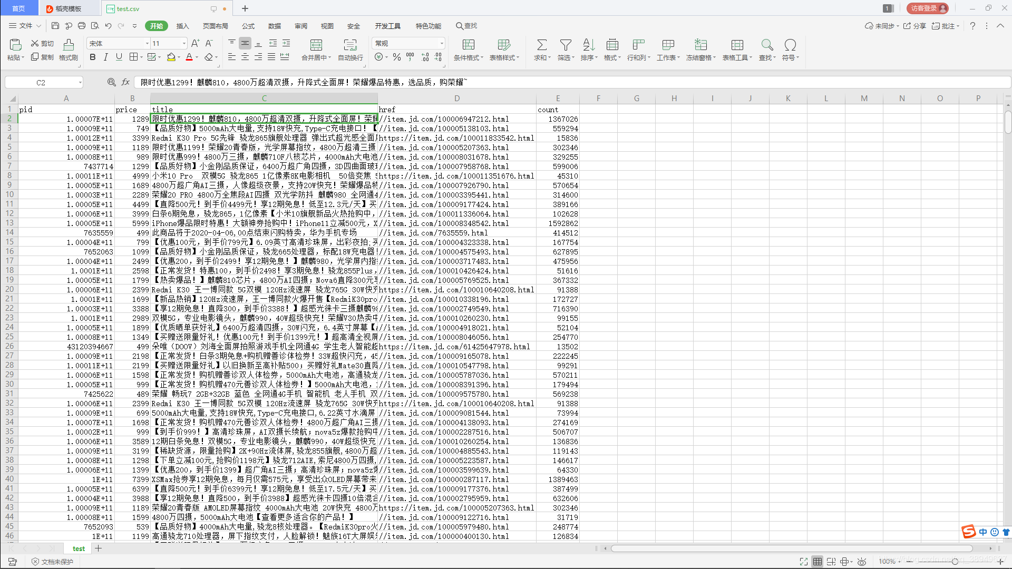Click the Merge and Center (合并居中) icon
Viewport: 1012px width, 569px height.
[316, 45]
